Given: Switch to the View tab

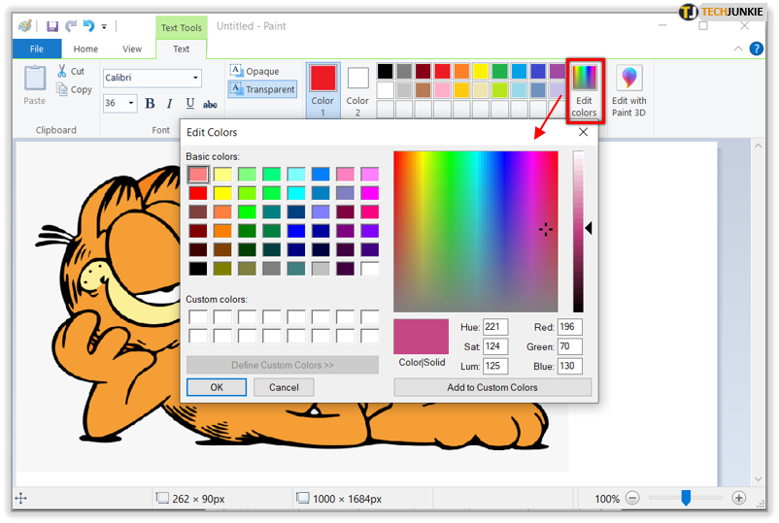Looking at the screenshot, I should point(132,49).
